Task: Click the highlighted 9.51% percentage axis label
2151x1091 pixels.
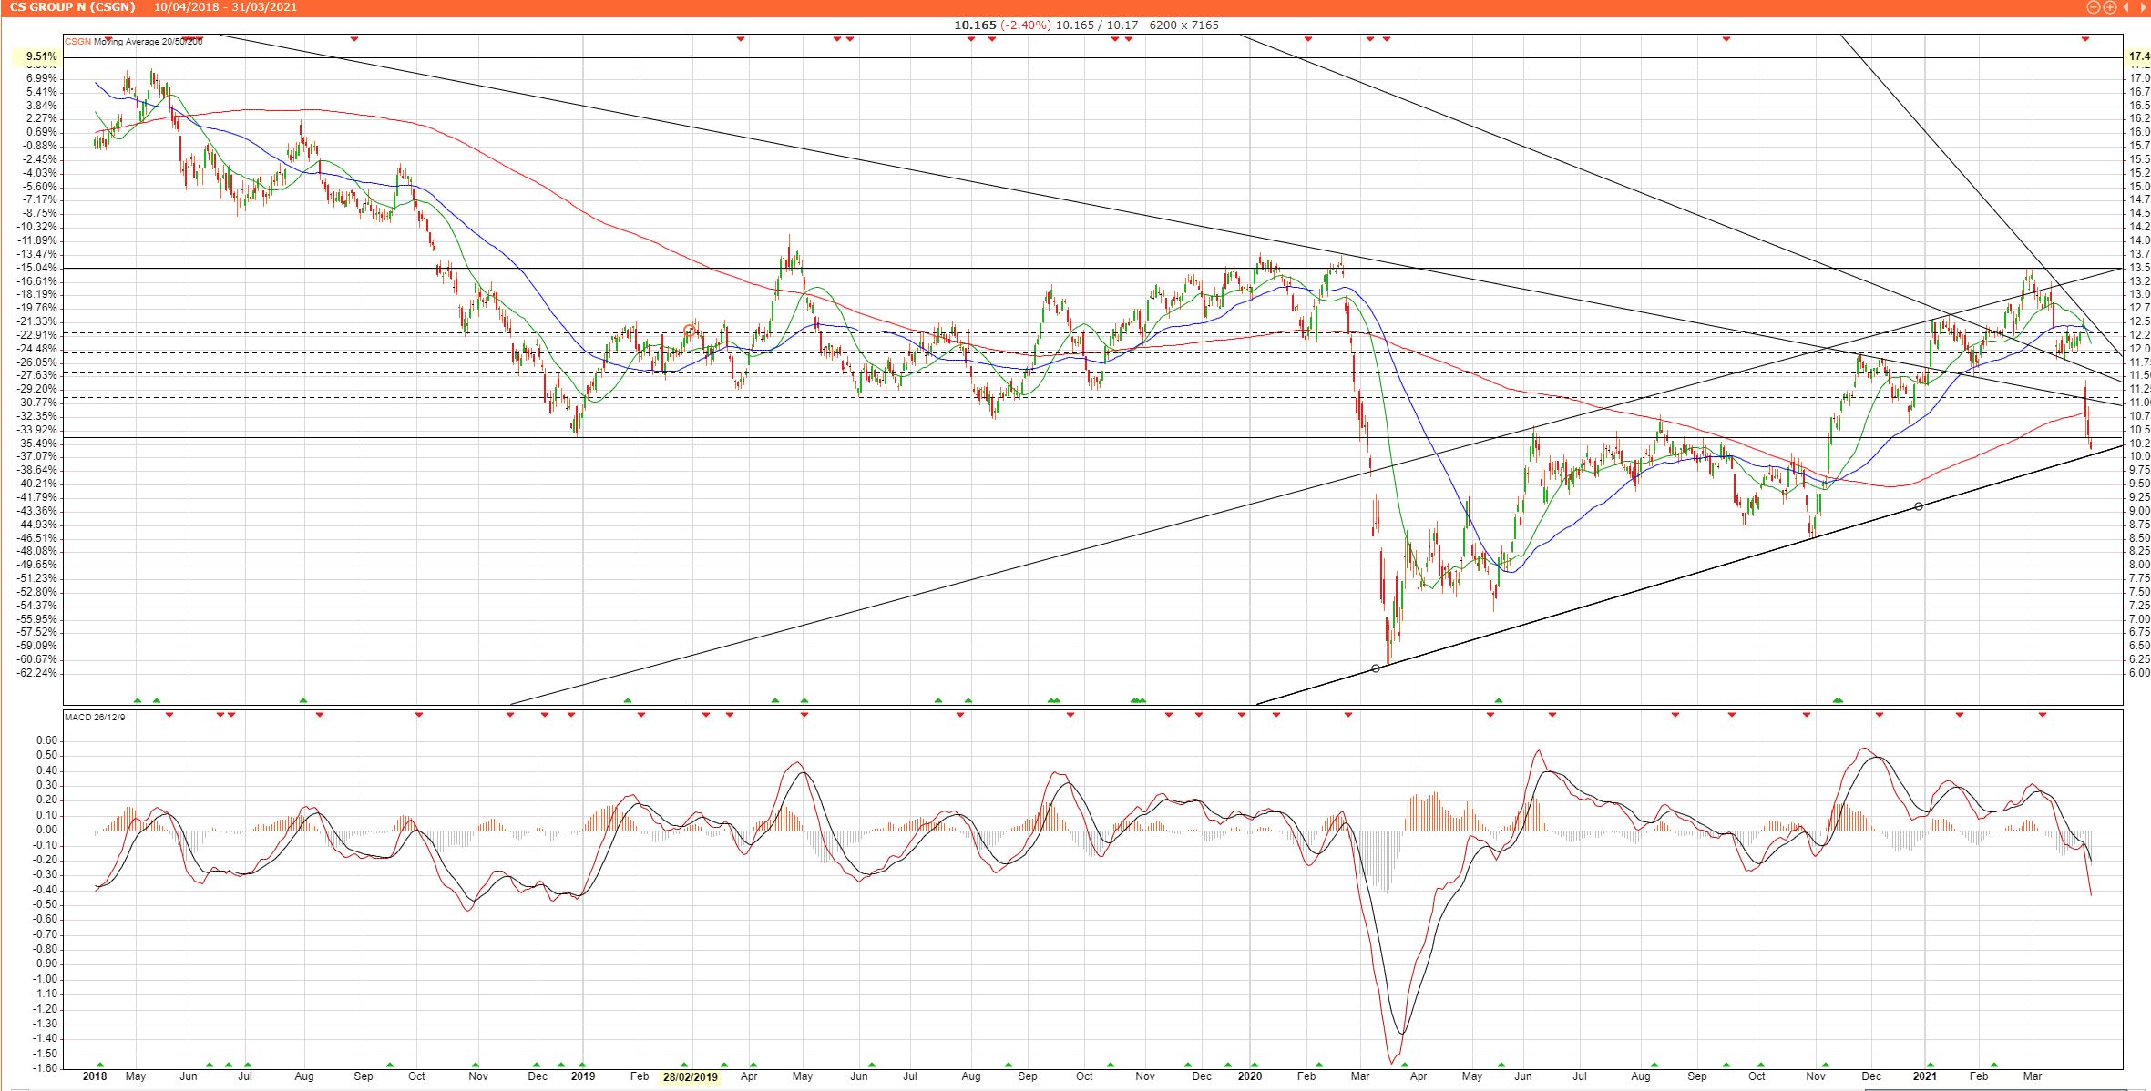Action: pyautogui.click(x=41, y=56)
